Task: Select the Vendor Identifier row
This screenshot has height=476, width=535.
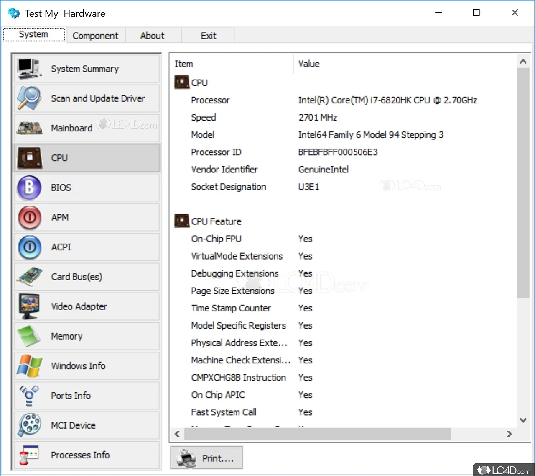Action: 344,170
